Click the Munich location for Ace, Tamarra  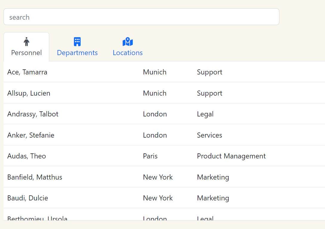pos(155,72)
